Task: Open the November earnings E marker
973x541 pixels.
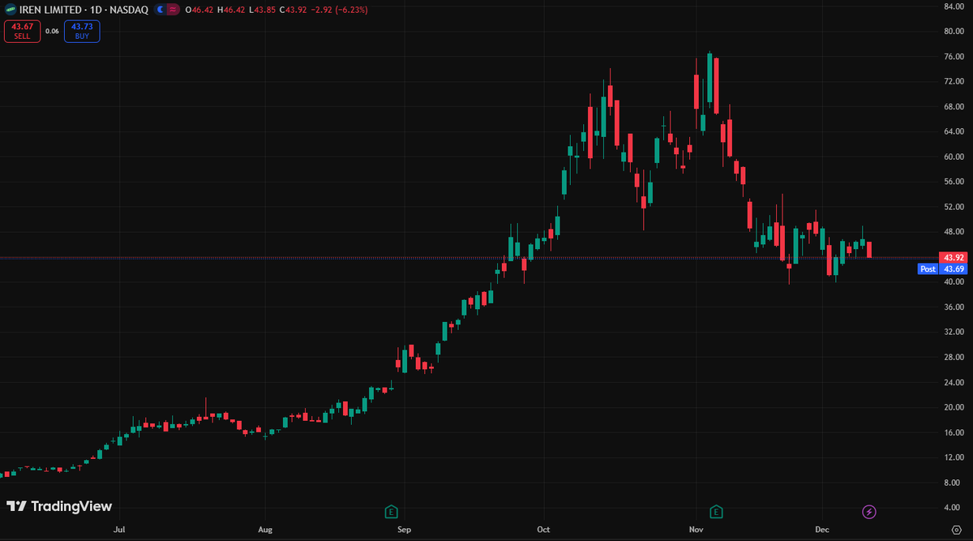Action: (x=716, y=512)
